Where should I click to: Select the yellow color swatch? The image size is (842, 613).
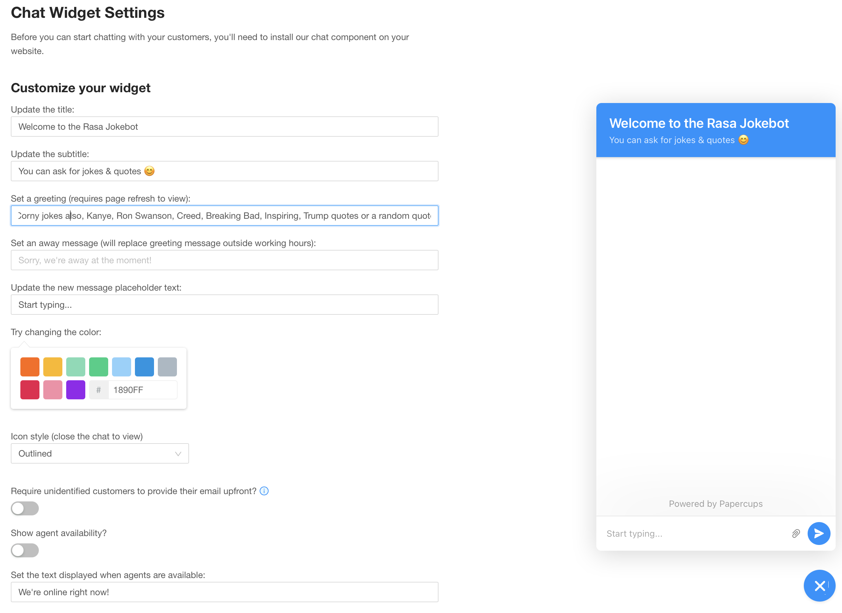point(53,367)
